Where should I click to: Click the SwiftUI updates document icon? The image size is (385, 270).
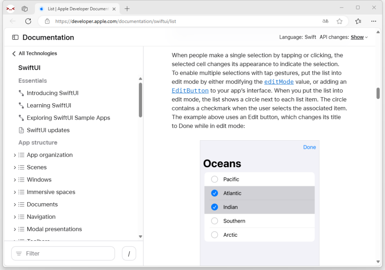click(x=21, y=130)
